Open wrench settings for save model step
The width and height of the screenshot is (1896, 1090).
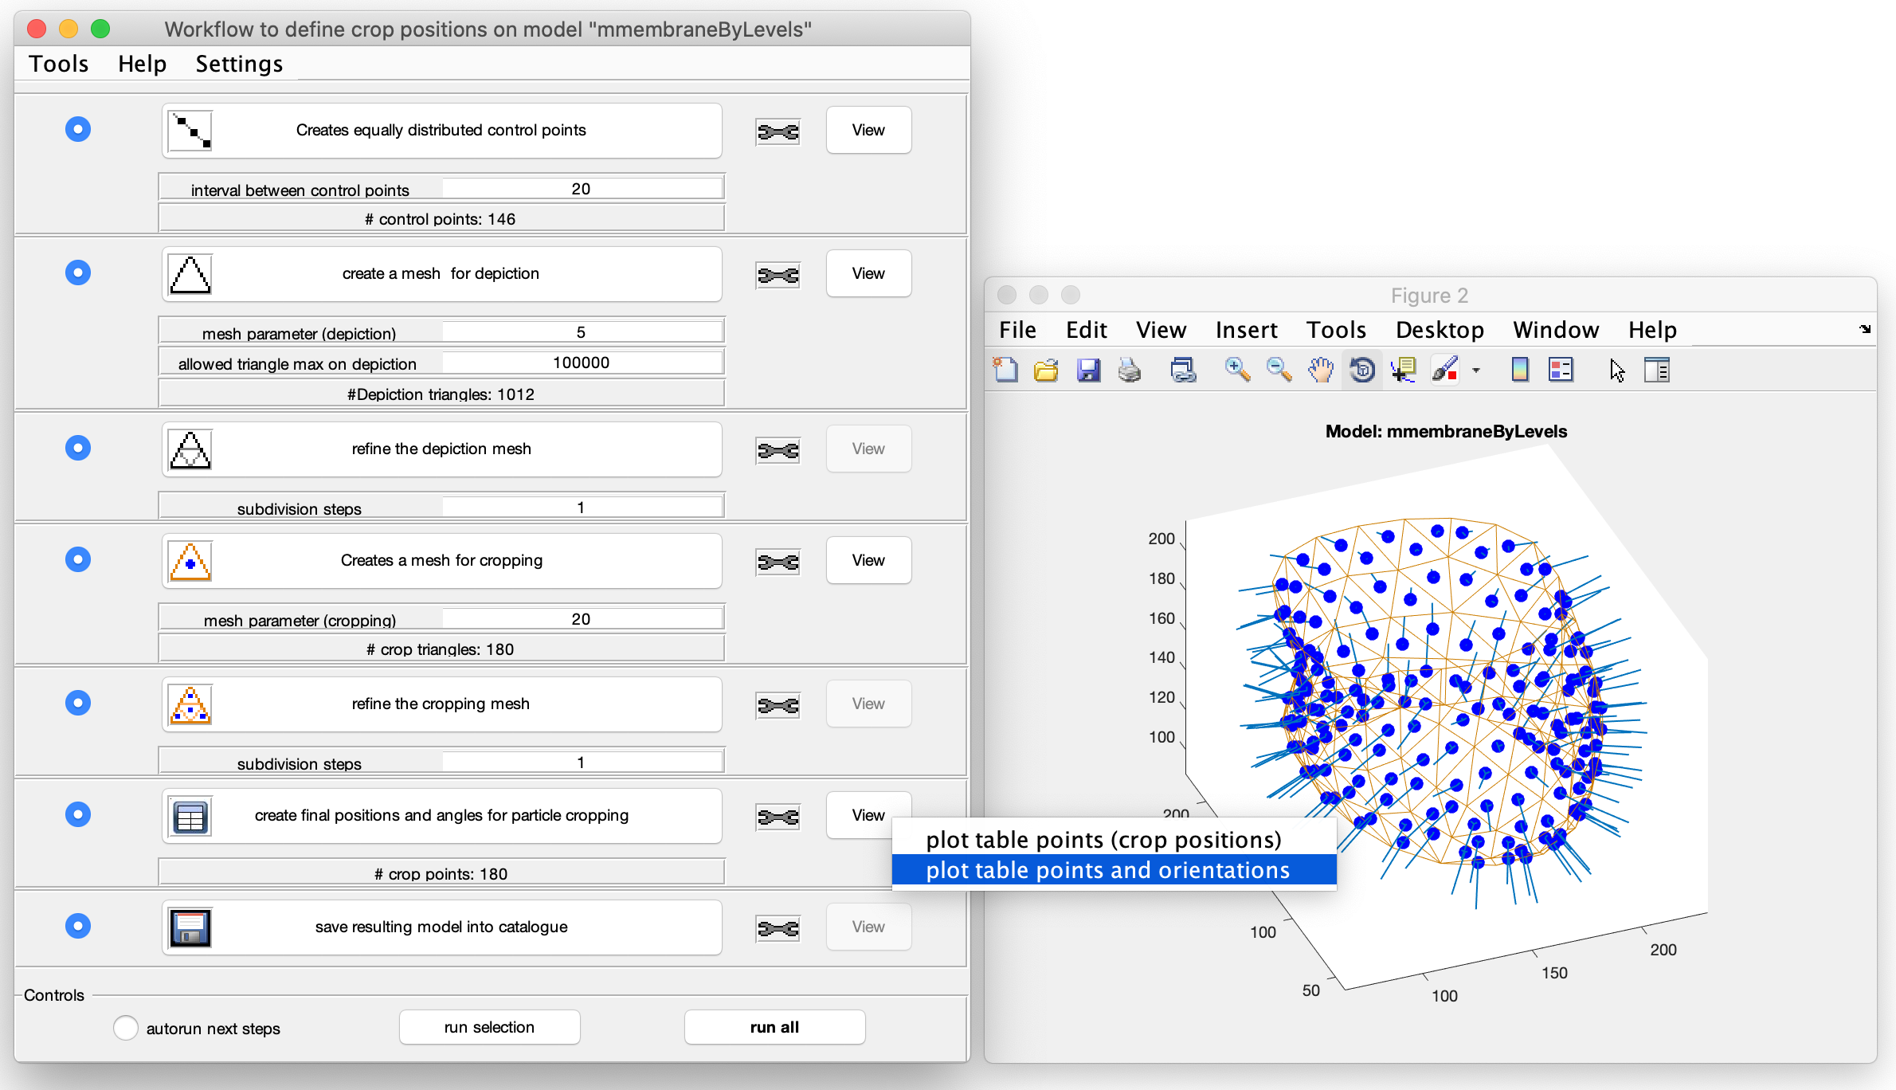click(778, 928)
